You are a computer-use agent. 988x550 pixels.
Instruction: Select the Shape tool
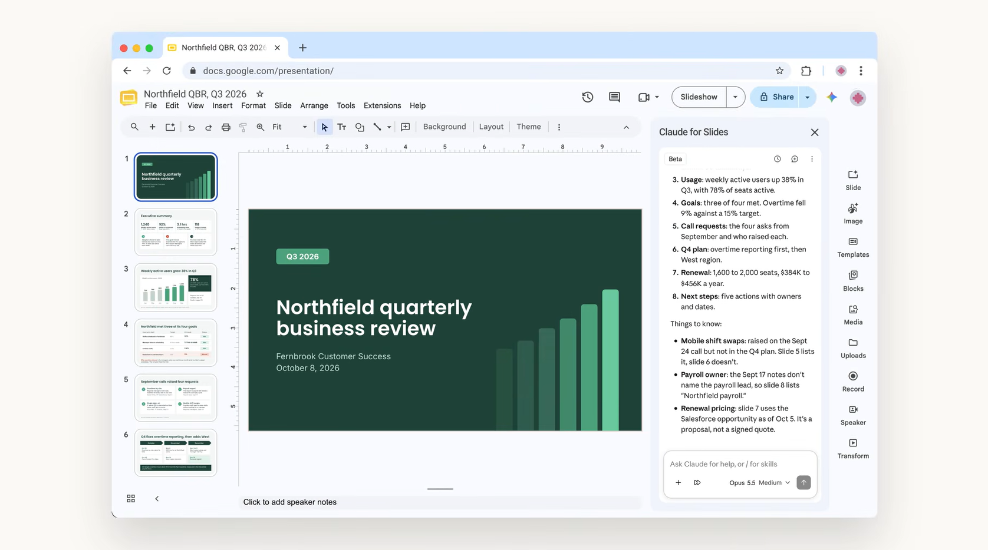coord(360,127)
